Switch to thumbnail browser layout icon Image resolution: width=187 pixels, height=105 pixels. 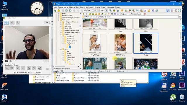click(x=168, y=10)
